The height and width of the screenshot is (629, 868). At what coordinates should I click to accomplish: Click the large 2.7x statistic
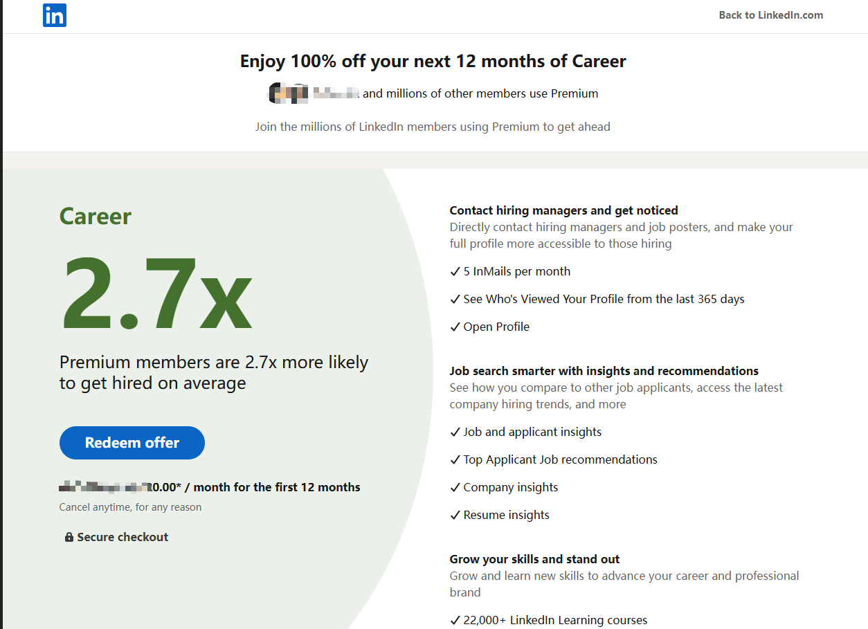(x=156, y=293)
